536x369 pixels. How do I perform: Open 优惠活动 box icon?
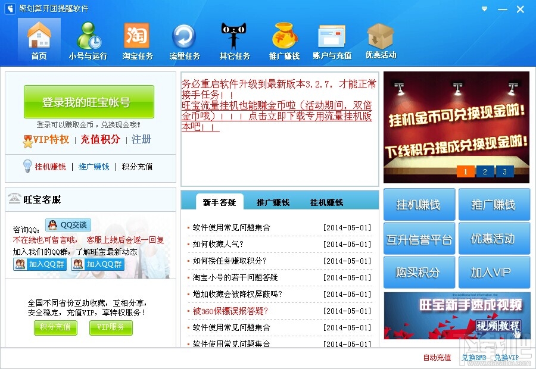[x=381, y=40]
